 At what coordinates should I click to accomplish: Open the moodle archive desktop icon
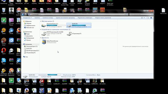tap(11, 61)
